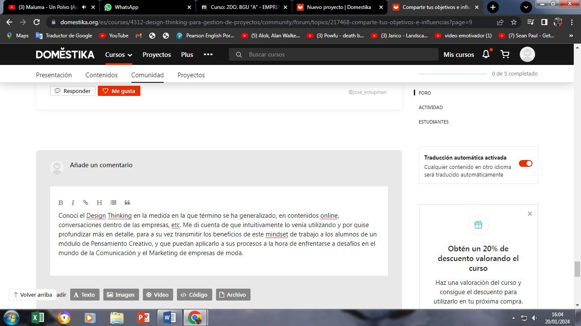
Task: Go to Proyectos in main navigation
Action: point(157,54)
